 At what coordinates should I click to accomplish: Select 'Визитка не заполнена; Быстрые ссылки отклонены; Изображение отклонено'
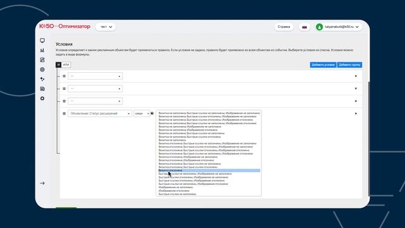coord(209,120)
